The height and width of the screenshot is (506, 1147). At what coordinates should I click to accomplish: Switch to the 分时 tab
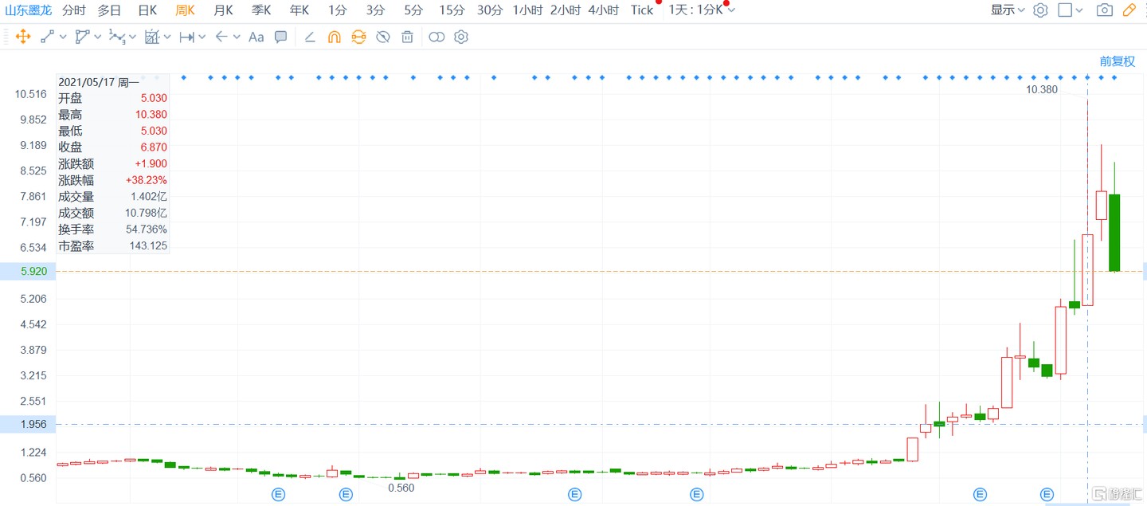tap(73, 10)
